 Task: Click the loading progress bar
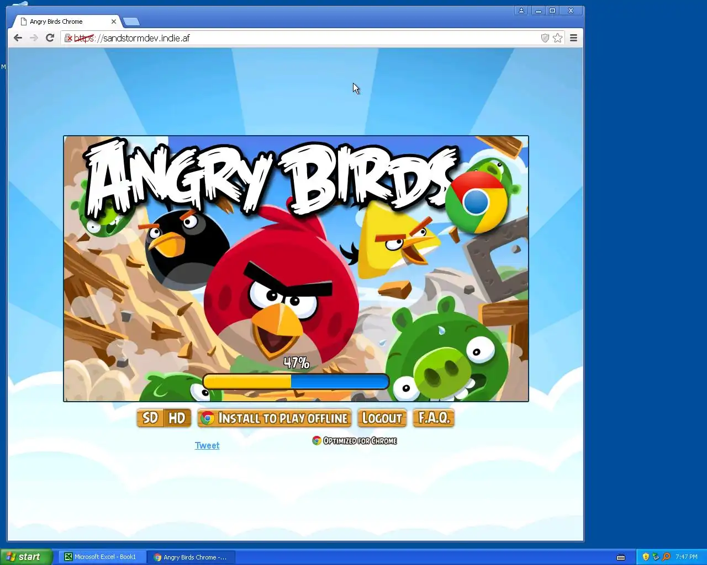(x=296, y=381)
